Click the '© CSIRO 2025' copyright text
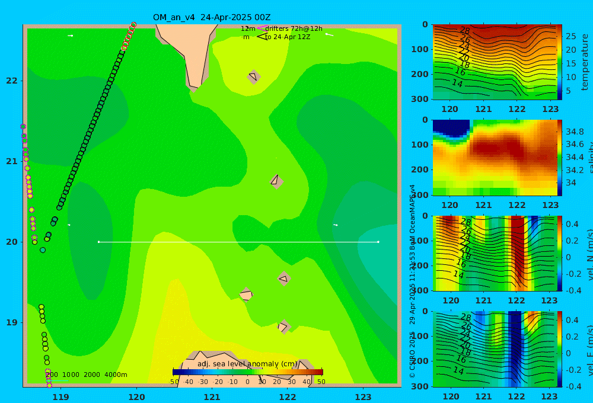 pos(412,356)
